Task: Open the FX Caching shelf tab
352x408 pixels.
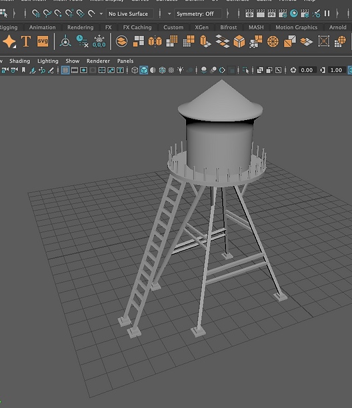Action: (137, 27)
